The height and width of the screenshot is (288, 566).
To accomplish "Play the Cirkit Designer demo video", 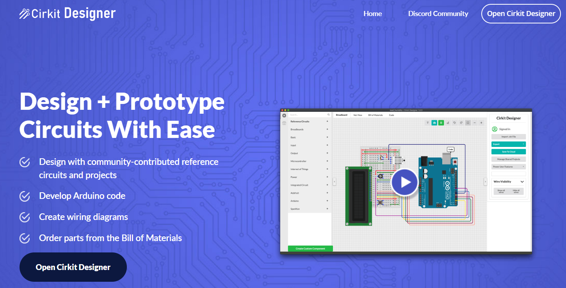I will tap(405, 182).
